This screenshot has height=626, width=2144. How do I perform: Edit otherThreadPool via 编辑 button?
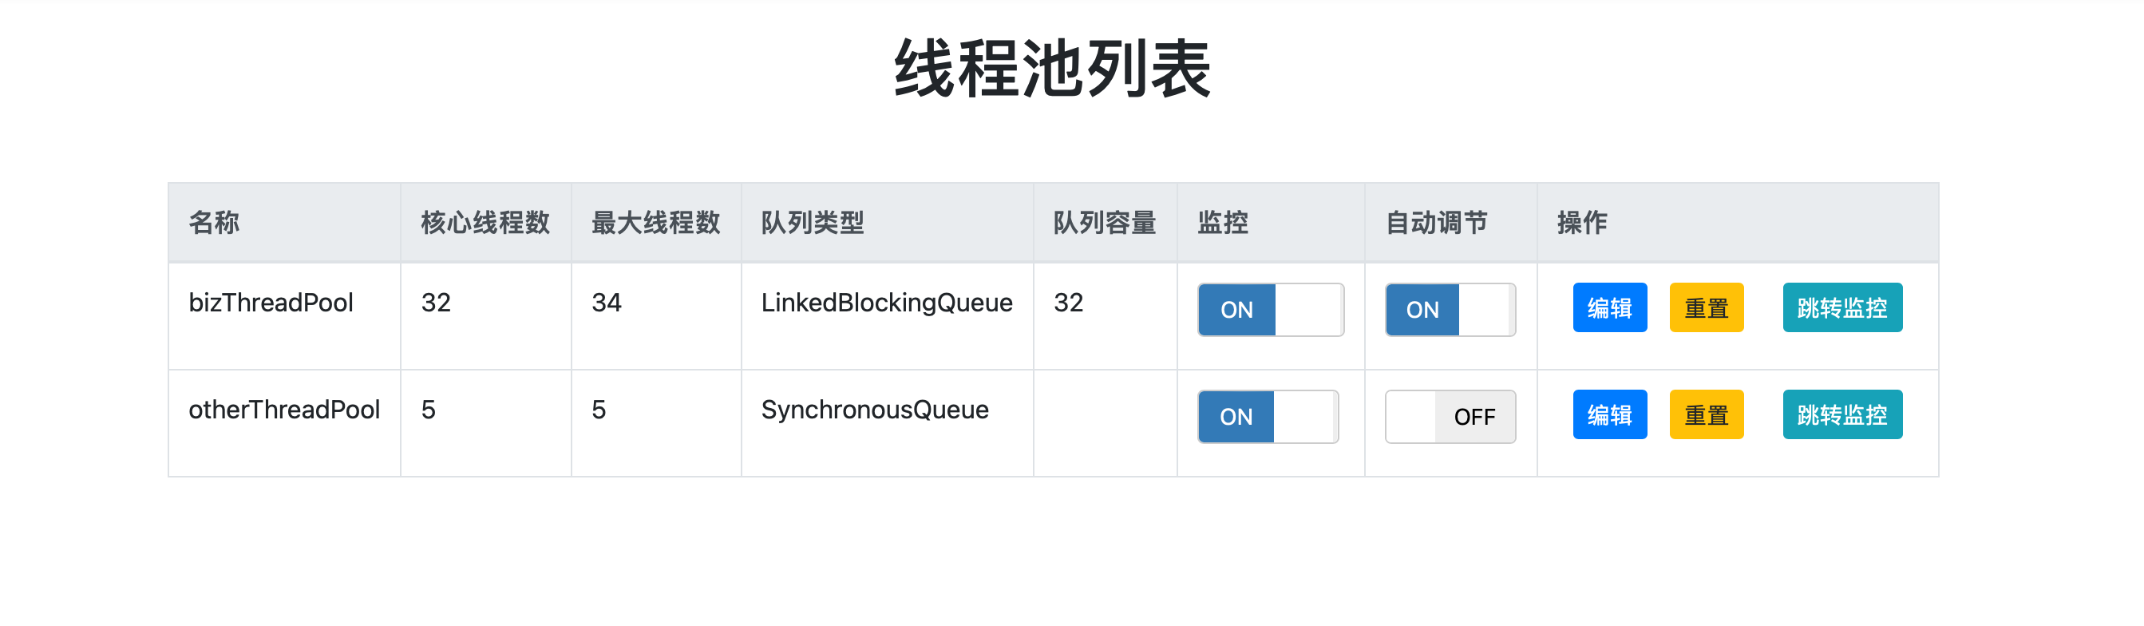(x=1609, y=414)
